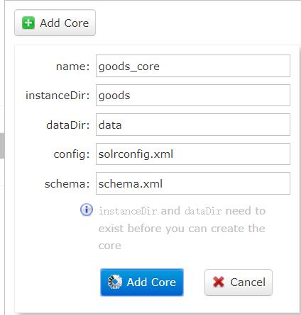Submit with the blue Add Core button text
Screen dimensions: 301x315
coord(151,282)
